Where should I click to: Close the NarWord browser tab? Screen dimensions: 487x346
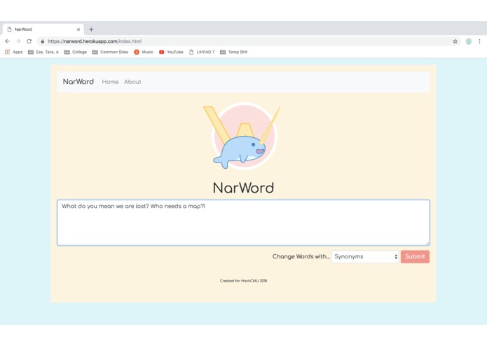[x=78, y=29]
